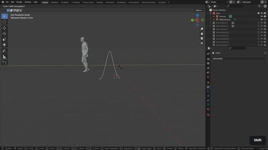Screen dimensions: 268x150
Task: Open the Object Constraints properties tab
Action: point(208,100)
